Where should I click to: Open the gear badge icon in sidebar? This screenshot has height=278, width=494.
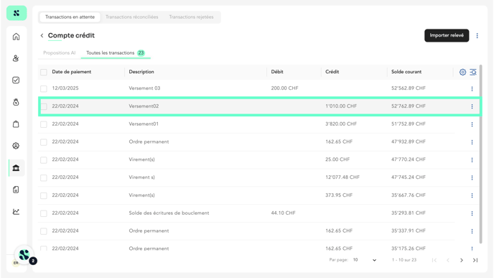click(x=16, y=146)
